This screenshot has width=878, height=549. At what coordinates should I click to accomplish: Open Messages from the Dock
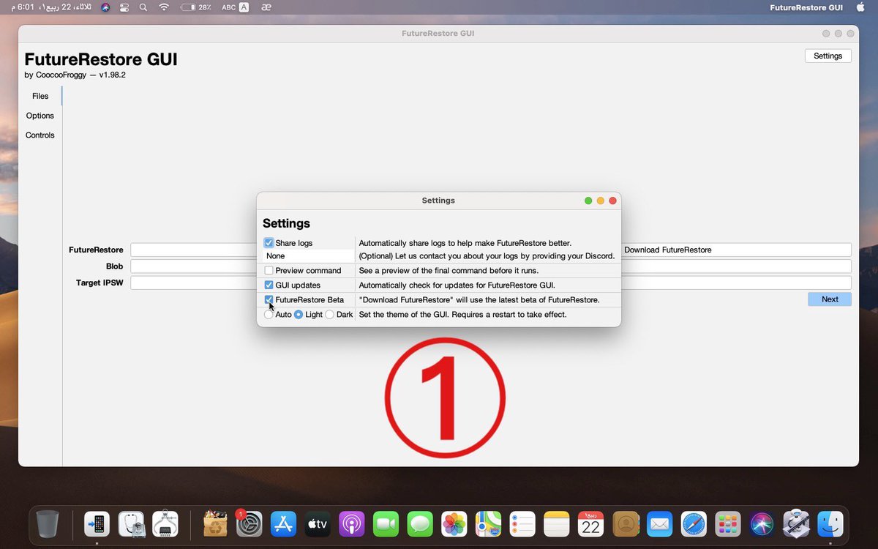(x=420, y=524)
